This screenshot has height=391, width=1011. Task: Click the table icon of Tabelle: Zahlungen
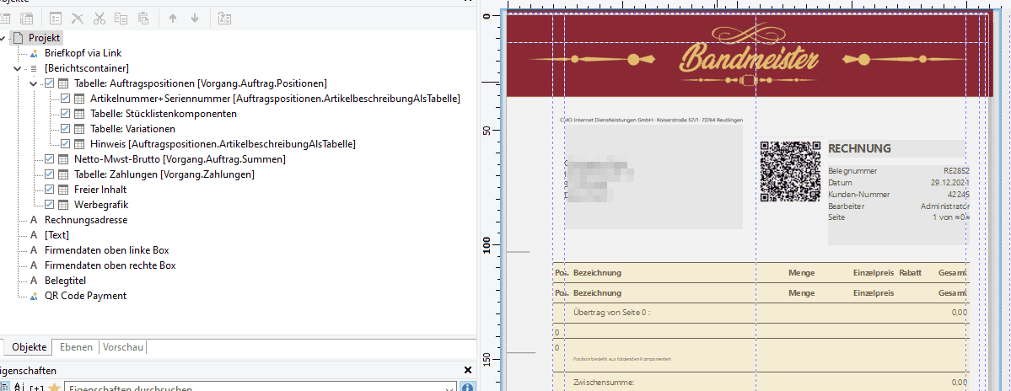pos(63,174)
